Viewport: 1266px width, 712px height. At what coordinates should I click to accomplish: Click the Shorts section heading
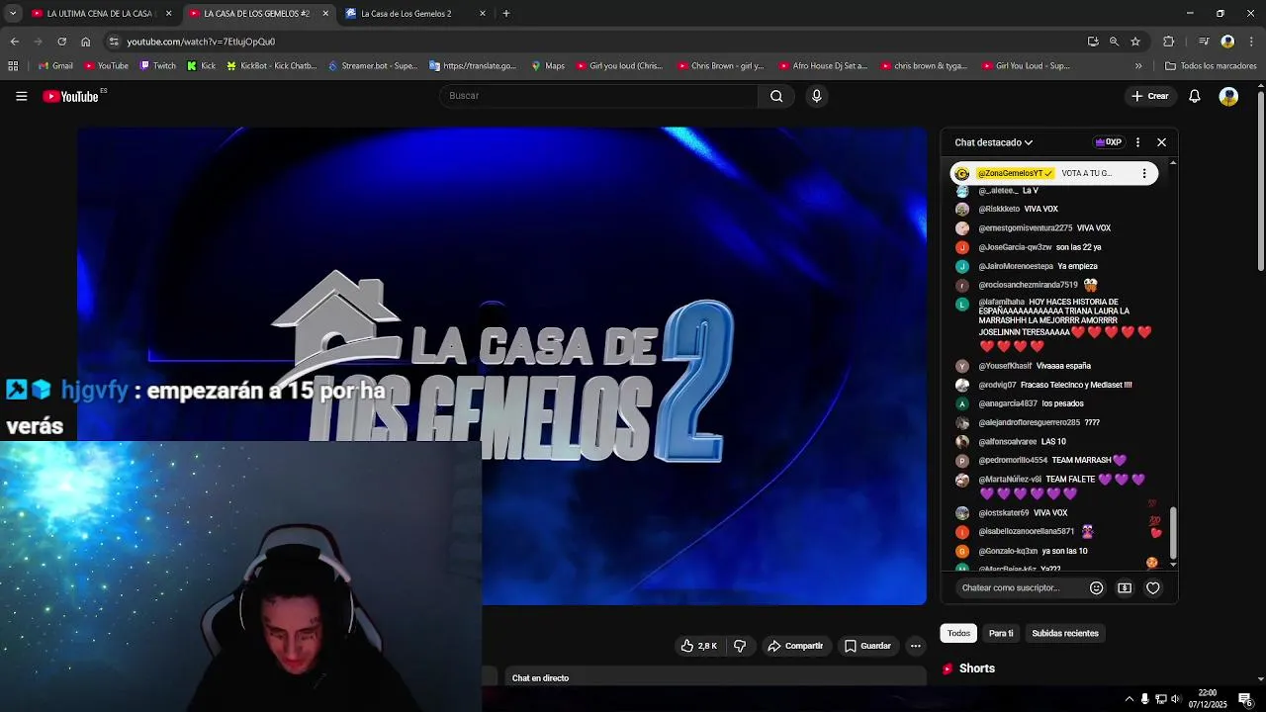tap(977, 668)
